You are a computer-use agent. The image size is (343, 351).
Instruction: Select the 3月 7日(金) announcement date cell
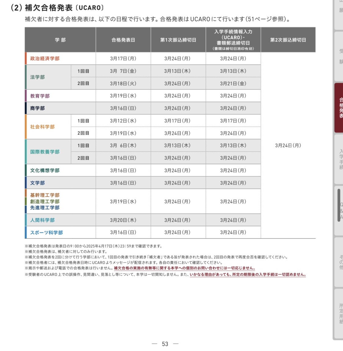click(123, 71)
